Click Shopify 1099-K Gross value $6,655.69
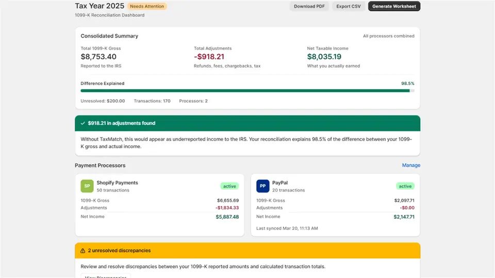The image size is (495, 278). click(227, 200)
